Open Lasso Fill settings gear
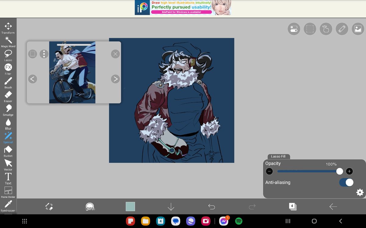This screenshot has height=228, width=366. tap(360, 192)
